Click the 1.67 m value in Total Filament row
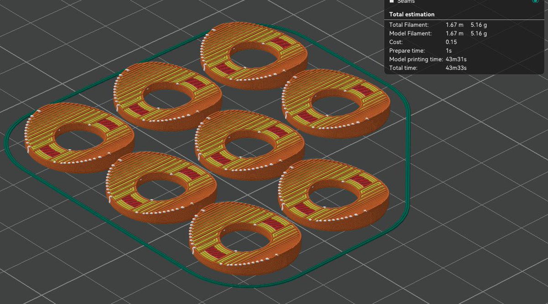This screenshot has width=548, height=304. click(454, 25)
